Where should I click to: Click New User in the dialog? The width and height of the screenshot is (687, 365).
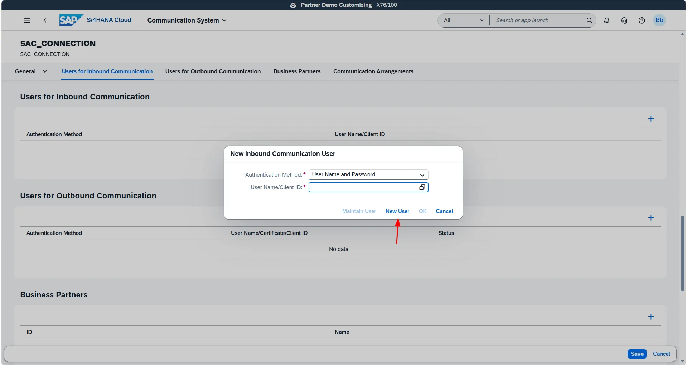[x=397, y=211]
